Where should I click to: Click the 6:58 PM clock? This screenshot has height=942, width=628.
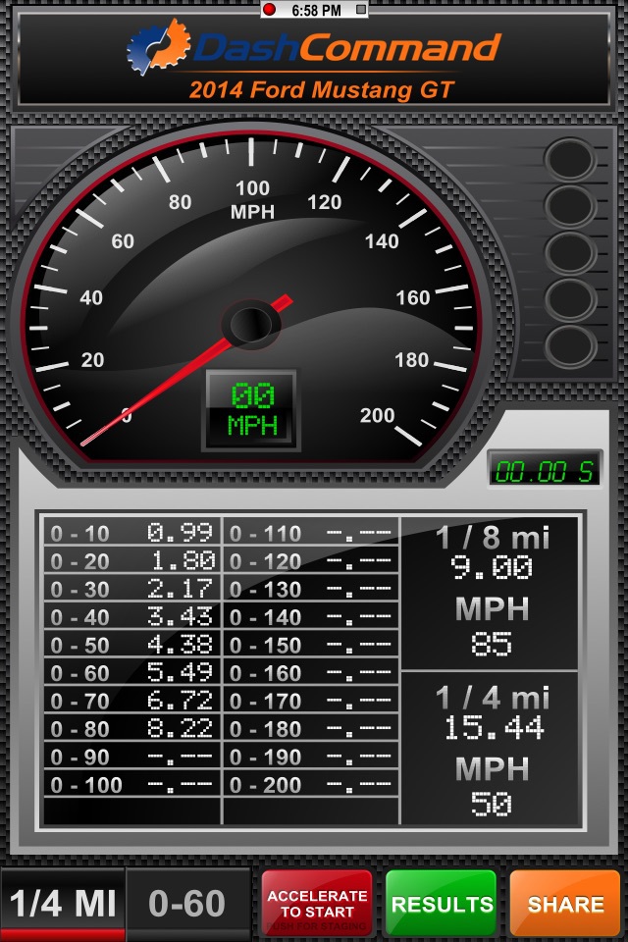(316, 10)
